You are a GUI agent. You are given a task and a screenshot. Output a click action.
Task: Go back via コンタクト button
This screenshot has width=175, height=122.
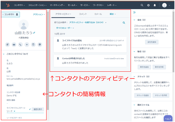[10, 14]
